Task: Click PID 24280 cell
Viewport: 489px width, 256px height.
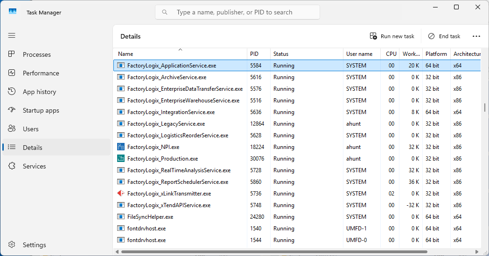Action: (257, 217)
